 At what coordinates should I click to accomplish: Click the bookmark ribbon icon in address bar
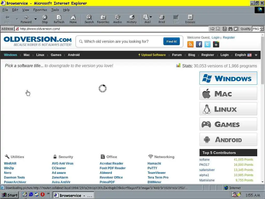tap(218, 29)
